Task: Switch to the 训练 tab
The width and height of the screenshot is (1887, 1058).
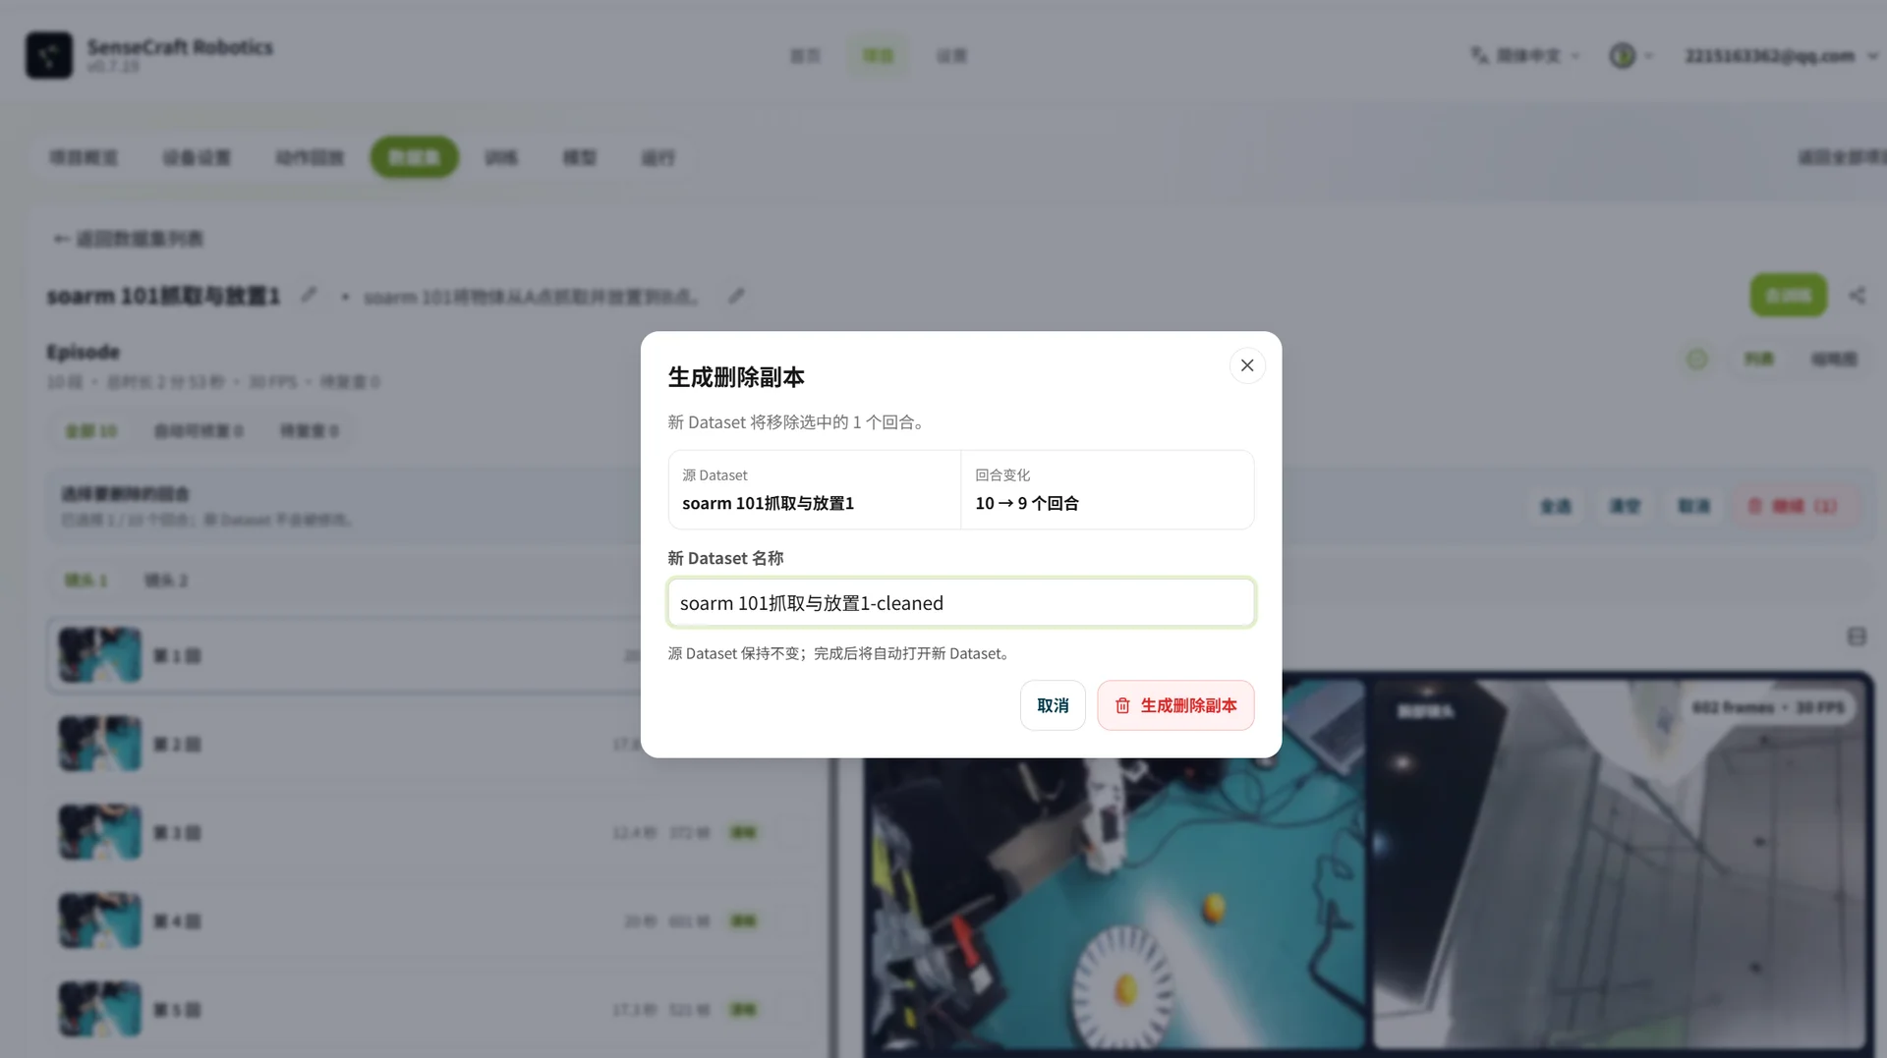Action: [x=500, y=157]
